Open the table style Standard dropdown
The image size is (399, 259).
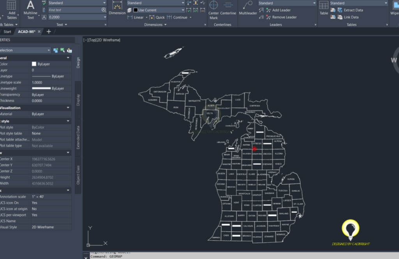(386, 3)
